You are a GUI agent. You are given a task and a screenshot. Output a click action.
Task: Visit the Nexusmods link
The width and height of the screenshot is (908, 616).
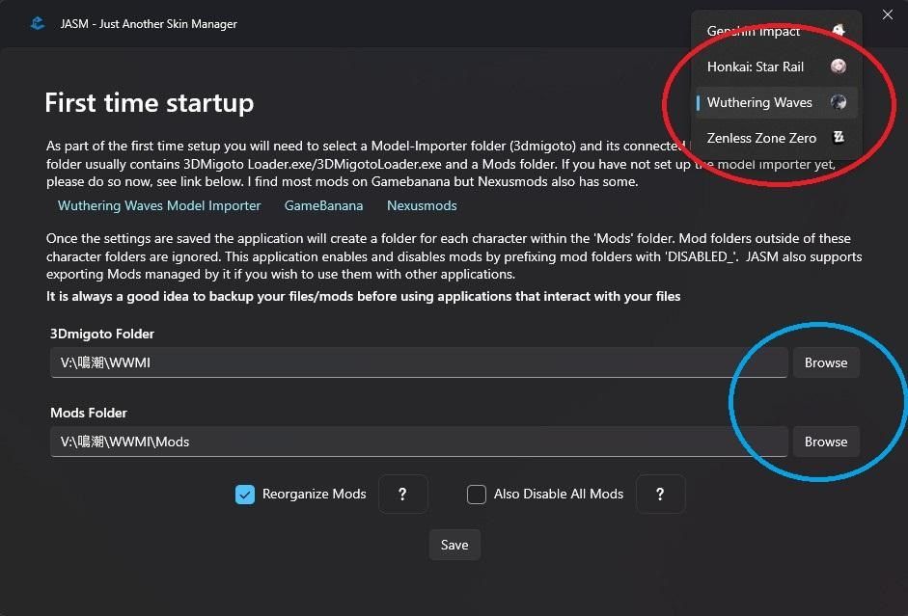click(x=422, y=205)
